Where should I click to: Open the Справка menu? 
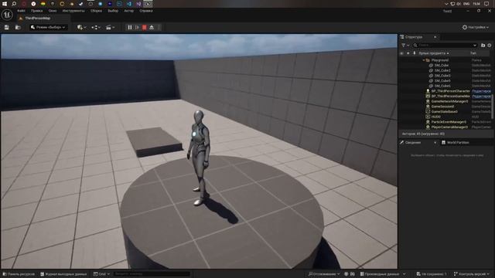click(x=146, y=11)
